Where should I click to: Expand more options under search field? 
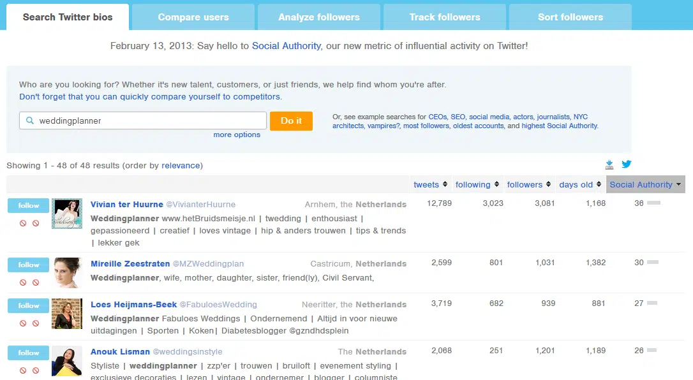(x=237, y=135)
